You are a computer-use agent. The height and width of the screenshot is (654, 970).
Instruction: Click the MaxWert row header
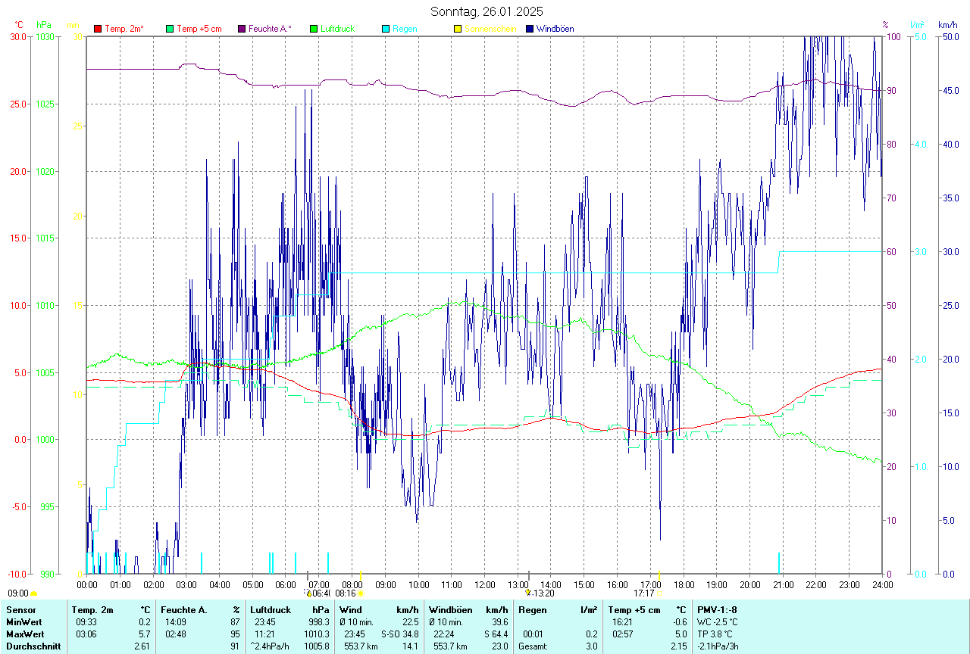25,634
